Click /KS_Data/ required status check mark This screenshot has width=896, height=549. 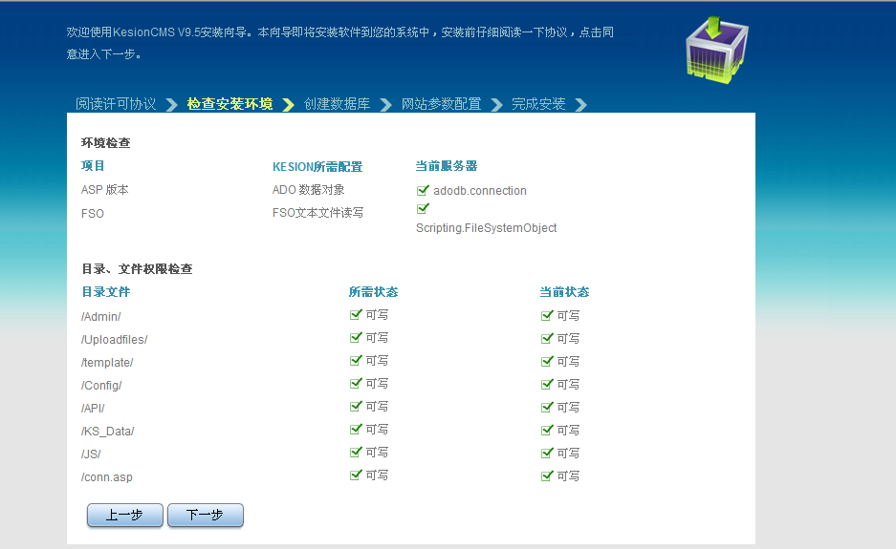(356, 429)
